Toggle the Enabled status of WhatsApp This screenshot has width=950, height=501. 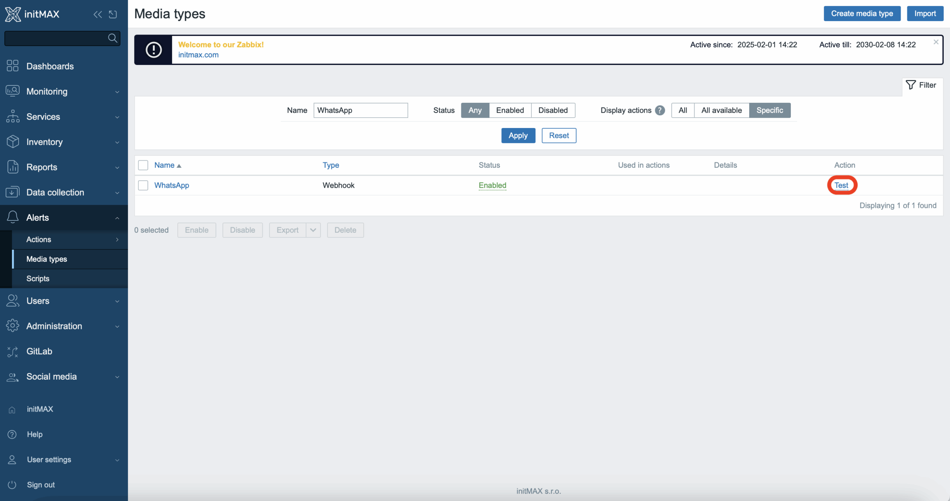pyautogui.click(x=492, y=185)
